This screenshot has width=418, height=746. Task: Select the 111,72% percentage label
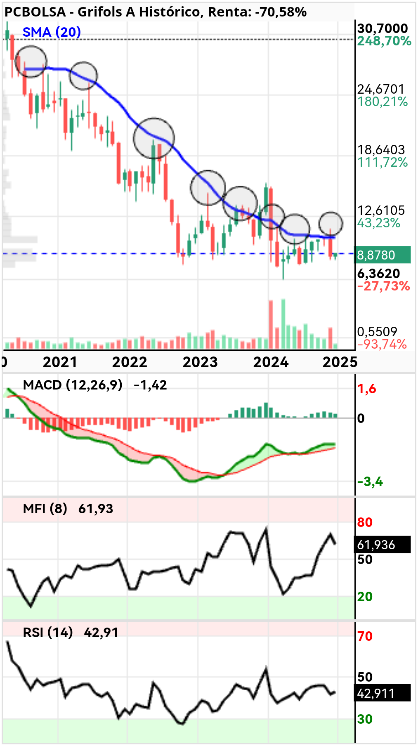383,162
